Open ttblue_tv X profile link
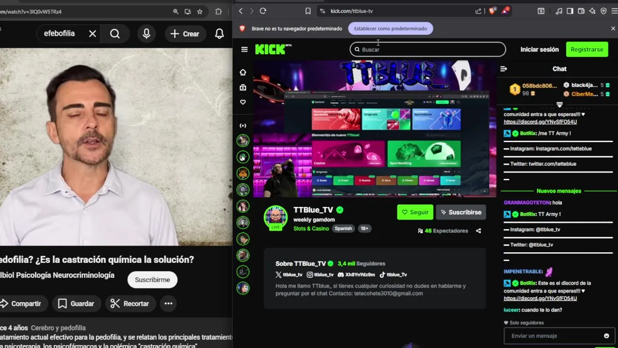 pyautogui.click(x=289, y=275)
